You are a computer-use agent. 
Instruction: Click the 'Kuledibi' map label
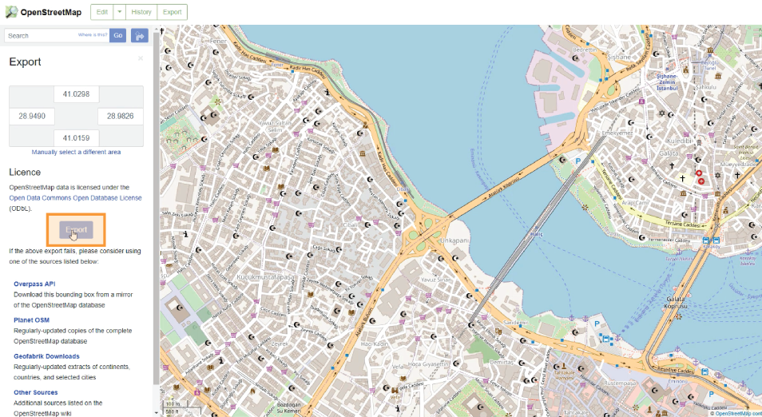680,141
